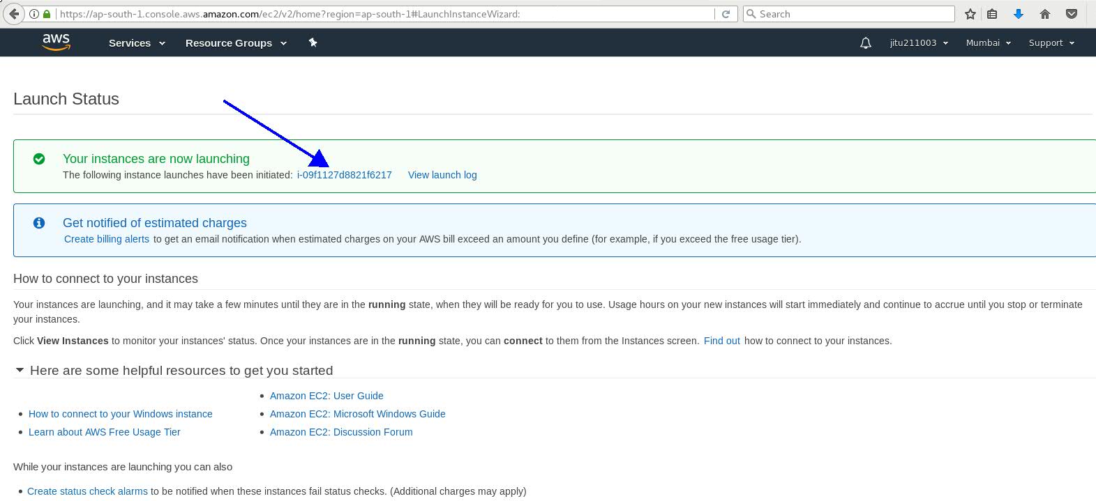Open the Services menu

click(137, 43)
